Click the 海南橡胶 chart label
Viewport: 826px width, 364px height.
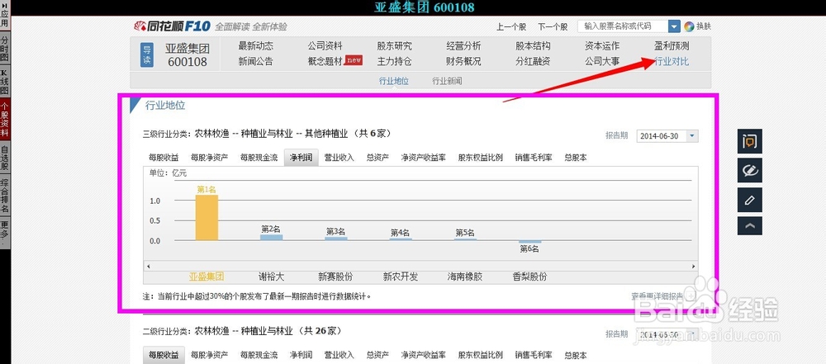(464, 277)
